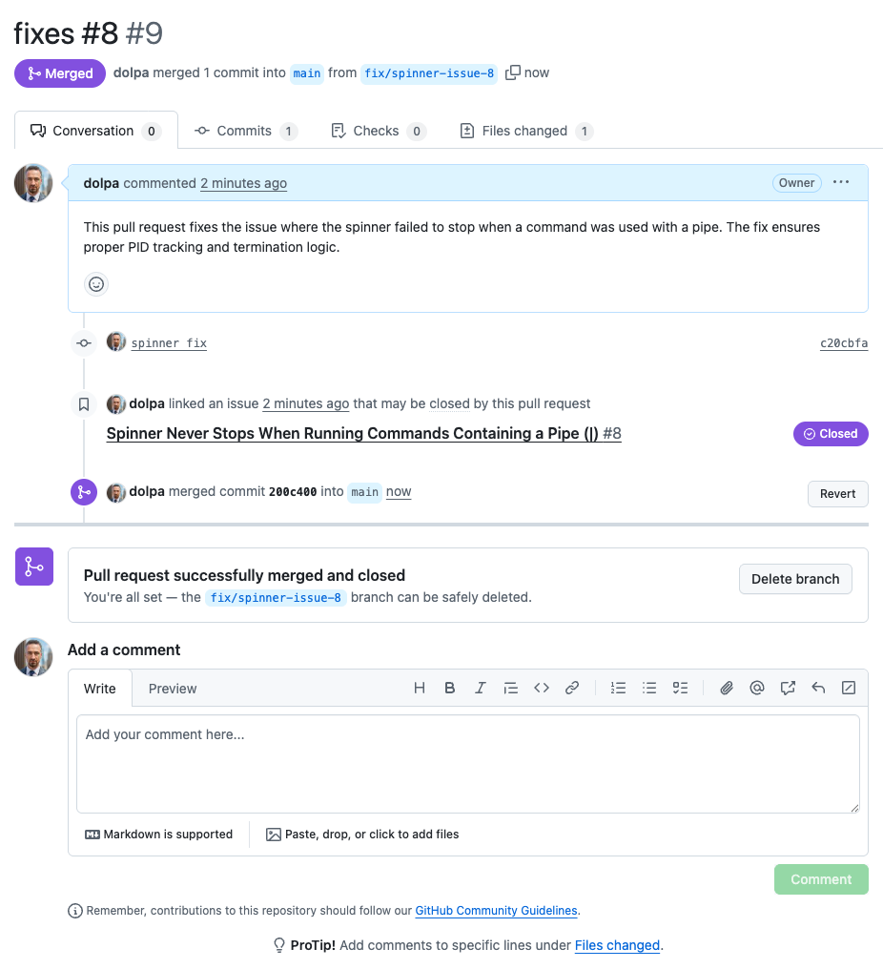
Task: Add a link using the toolbar
Action: 572,688
